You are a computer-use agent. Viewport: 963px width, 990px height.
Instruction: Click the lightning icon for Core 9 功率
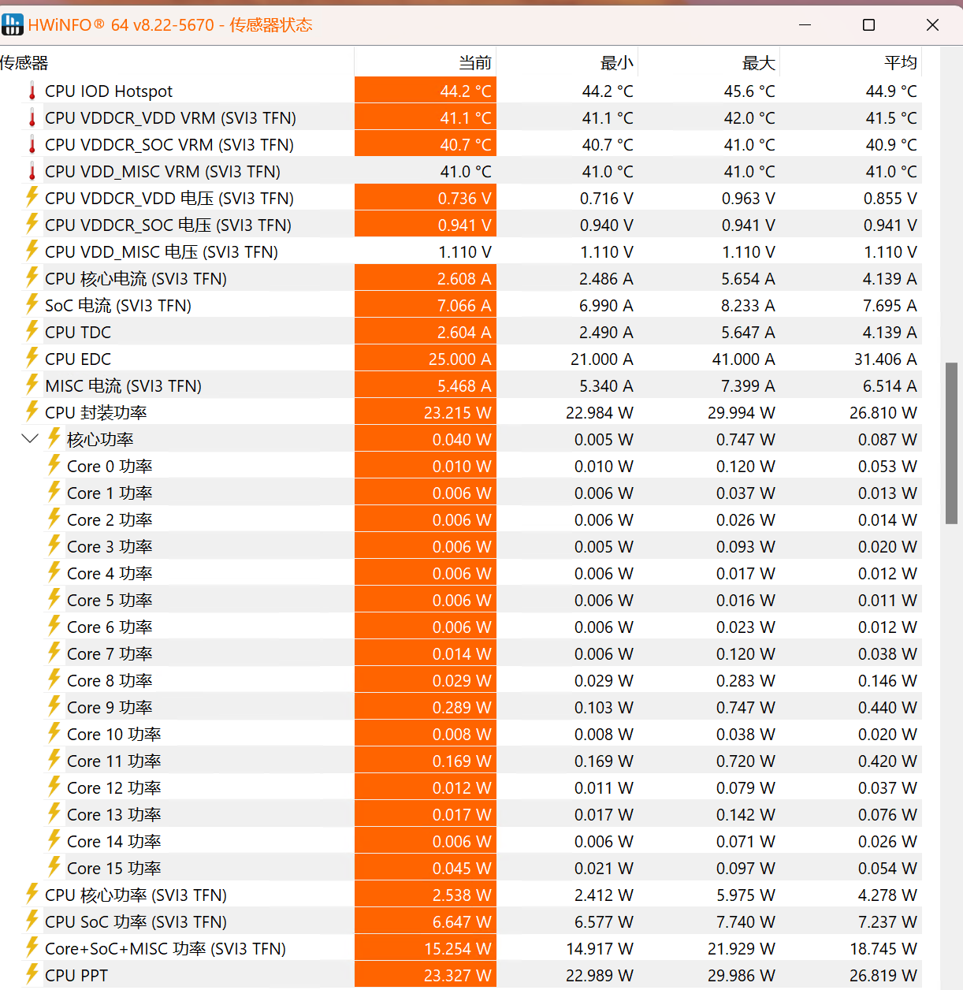click(54, 707)
